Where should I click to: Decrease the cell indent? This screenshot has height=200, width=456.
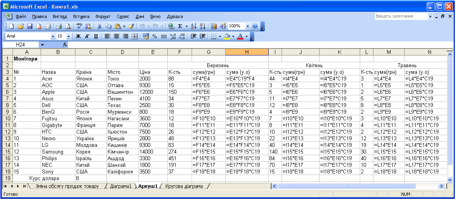click(194, 36)
